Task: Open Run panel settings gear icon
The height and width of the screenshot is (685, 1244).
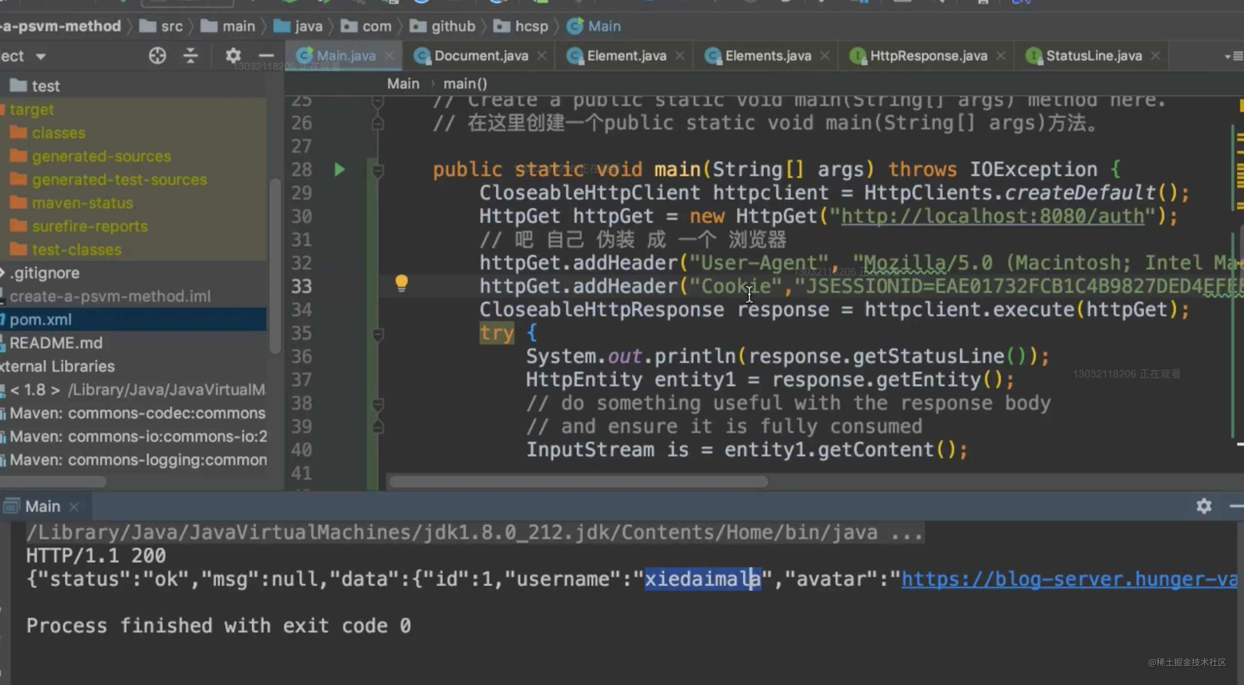Action: 1204,506
